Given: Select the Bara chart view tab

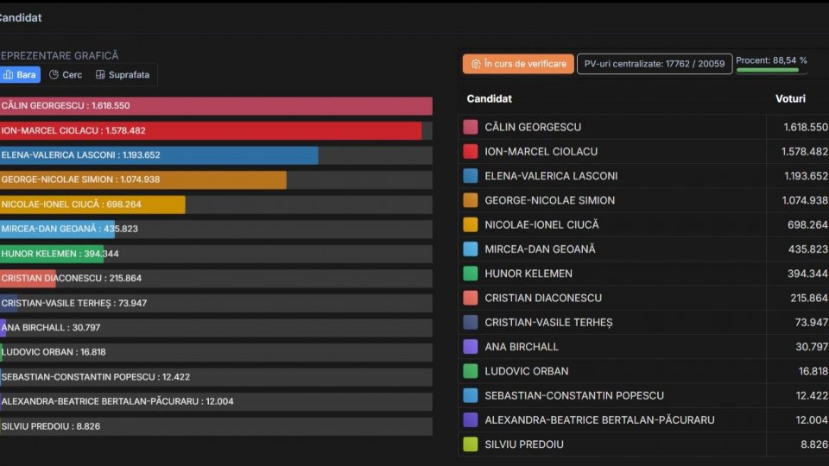Looking at the screenshot, I should click(x=20, y=75).
